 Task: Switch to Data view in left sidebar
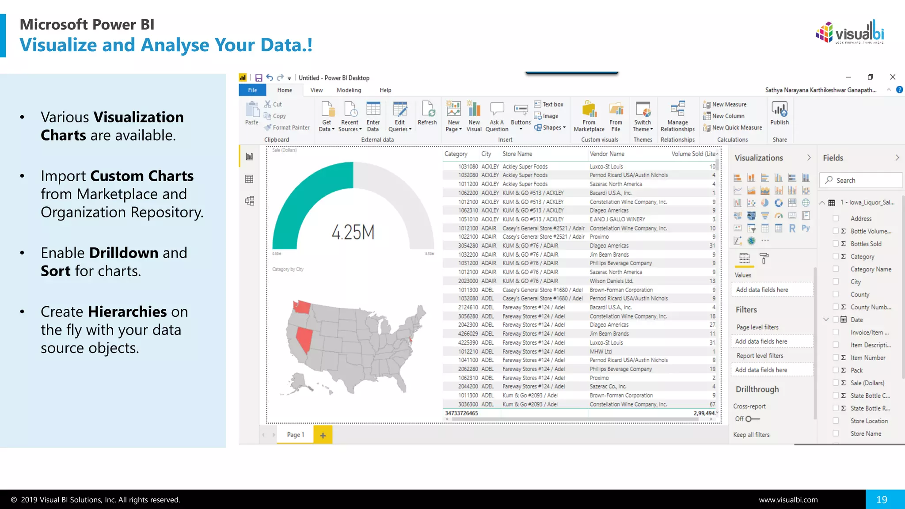(250, 179)
